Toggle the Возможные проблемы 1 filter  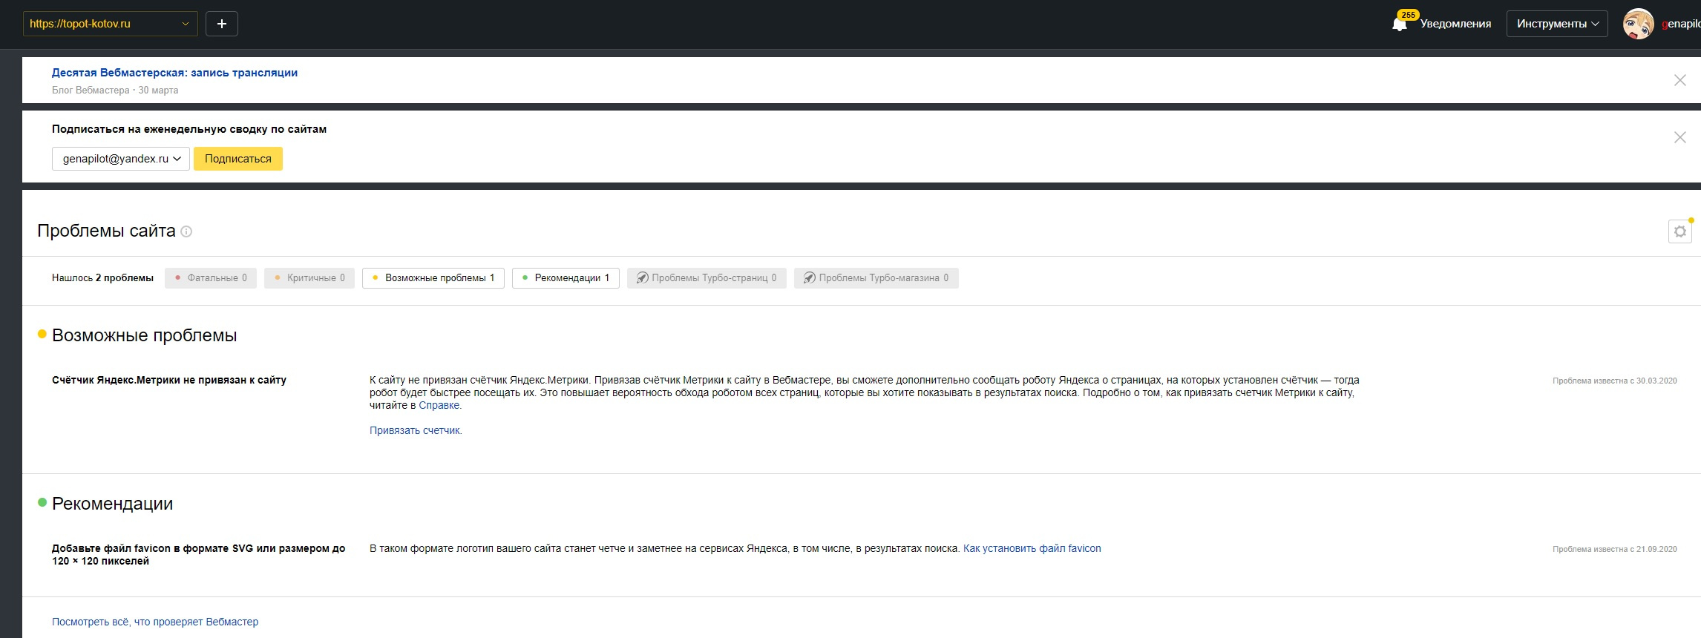pos(433,278)
